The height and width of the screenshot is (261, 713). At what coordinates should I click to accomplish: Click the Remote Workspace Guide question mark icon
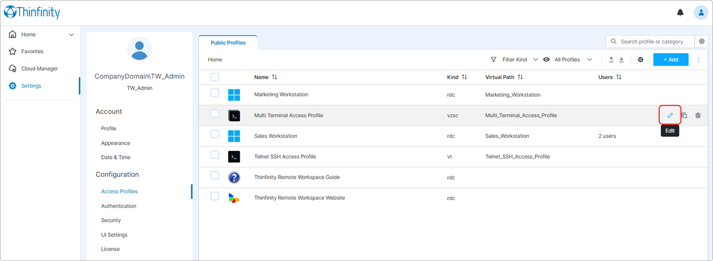[234, 177]
